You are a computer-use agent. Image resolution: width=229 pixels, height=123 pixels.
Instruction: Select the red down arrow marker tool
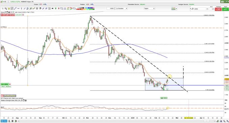click(59, 8)
